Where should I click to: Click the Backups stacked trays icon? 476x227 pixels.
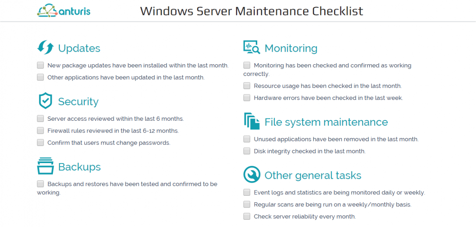tap(45, 166)
